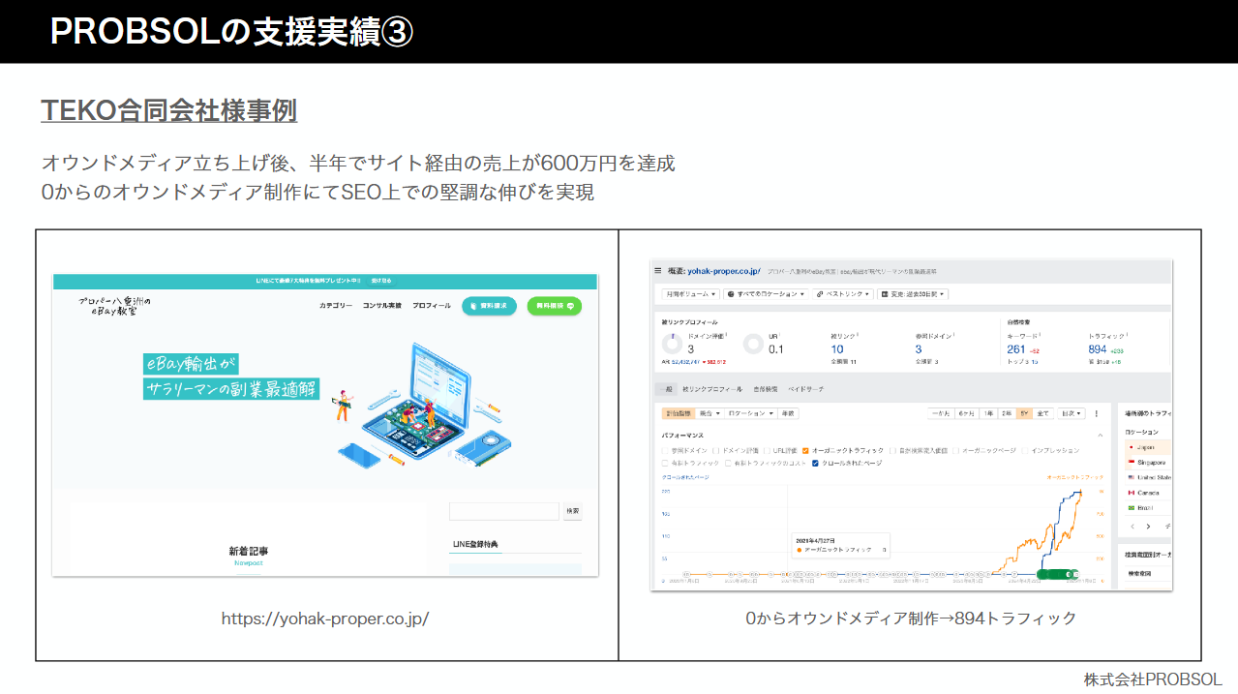Open the ロケーション dropdown above the chart
The image size is (1238, 694).
pyautogui.click(x=751, y=413)
